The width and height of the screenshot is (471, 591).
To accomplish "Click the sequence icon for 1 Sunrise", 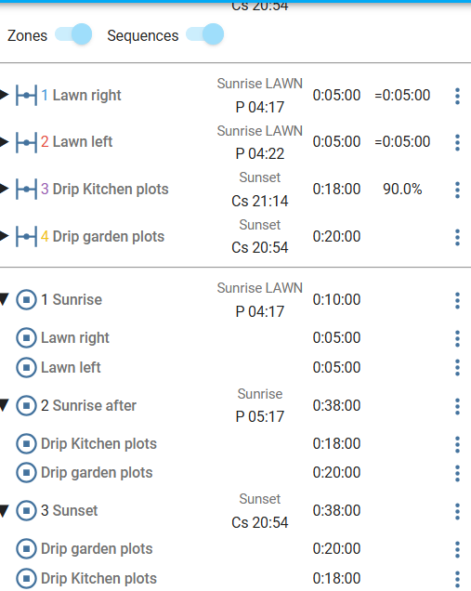I will coord(26,299).
